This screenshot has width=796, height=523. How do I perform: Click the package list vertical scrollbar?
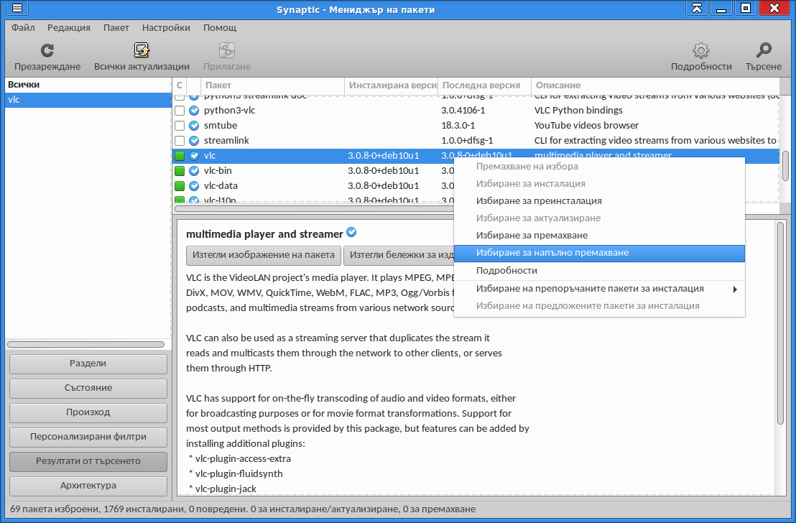(785, 165)
